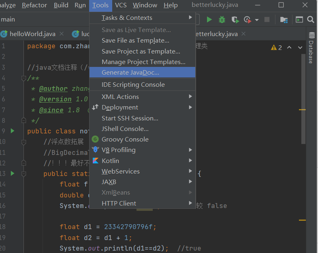
Task: Click the disabled Stop square button
Action: (x=267, y=19)
